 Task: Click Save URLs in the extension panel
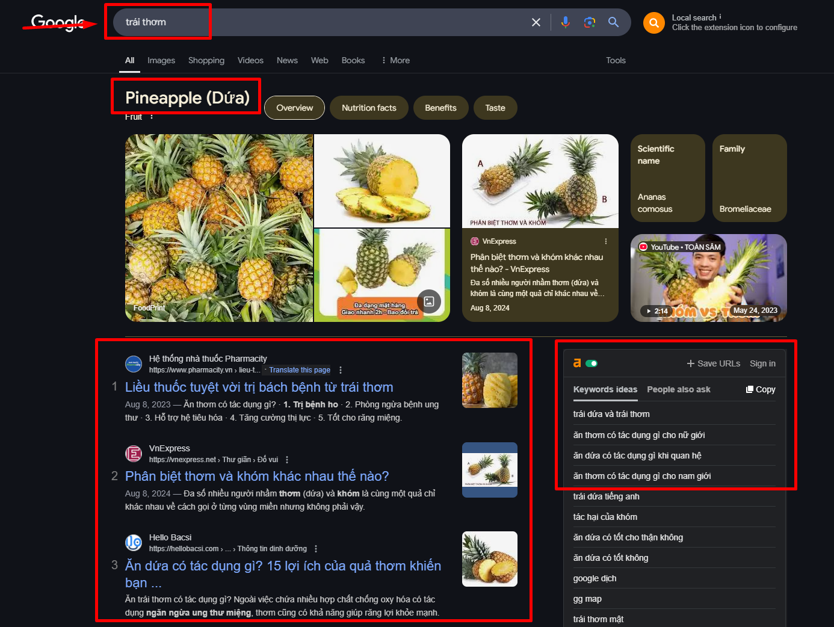pyautogui.click(x=714, y=363)
